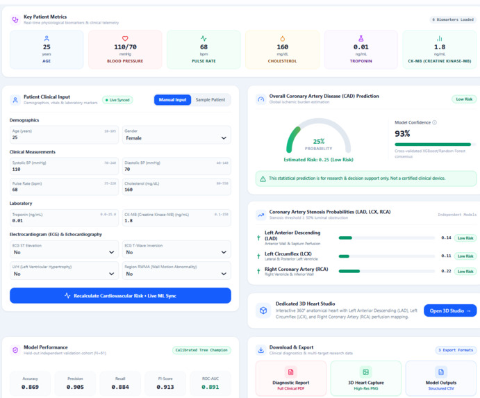The height and width of the screenshot is (398, 480).
Task: Open the ECG ST Elevation dropdown
Action: (65, 249)
